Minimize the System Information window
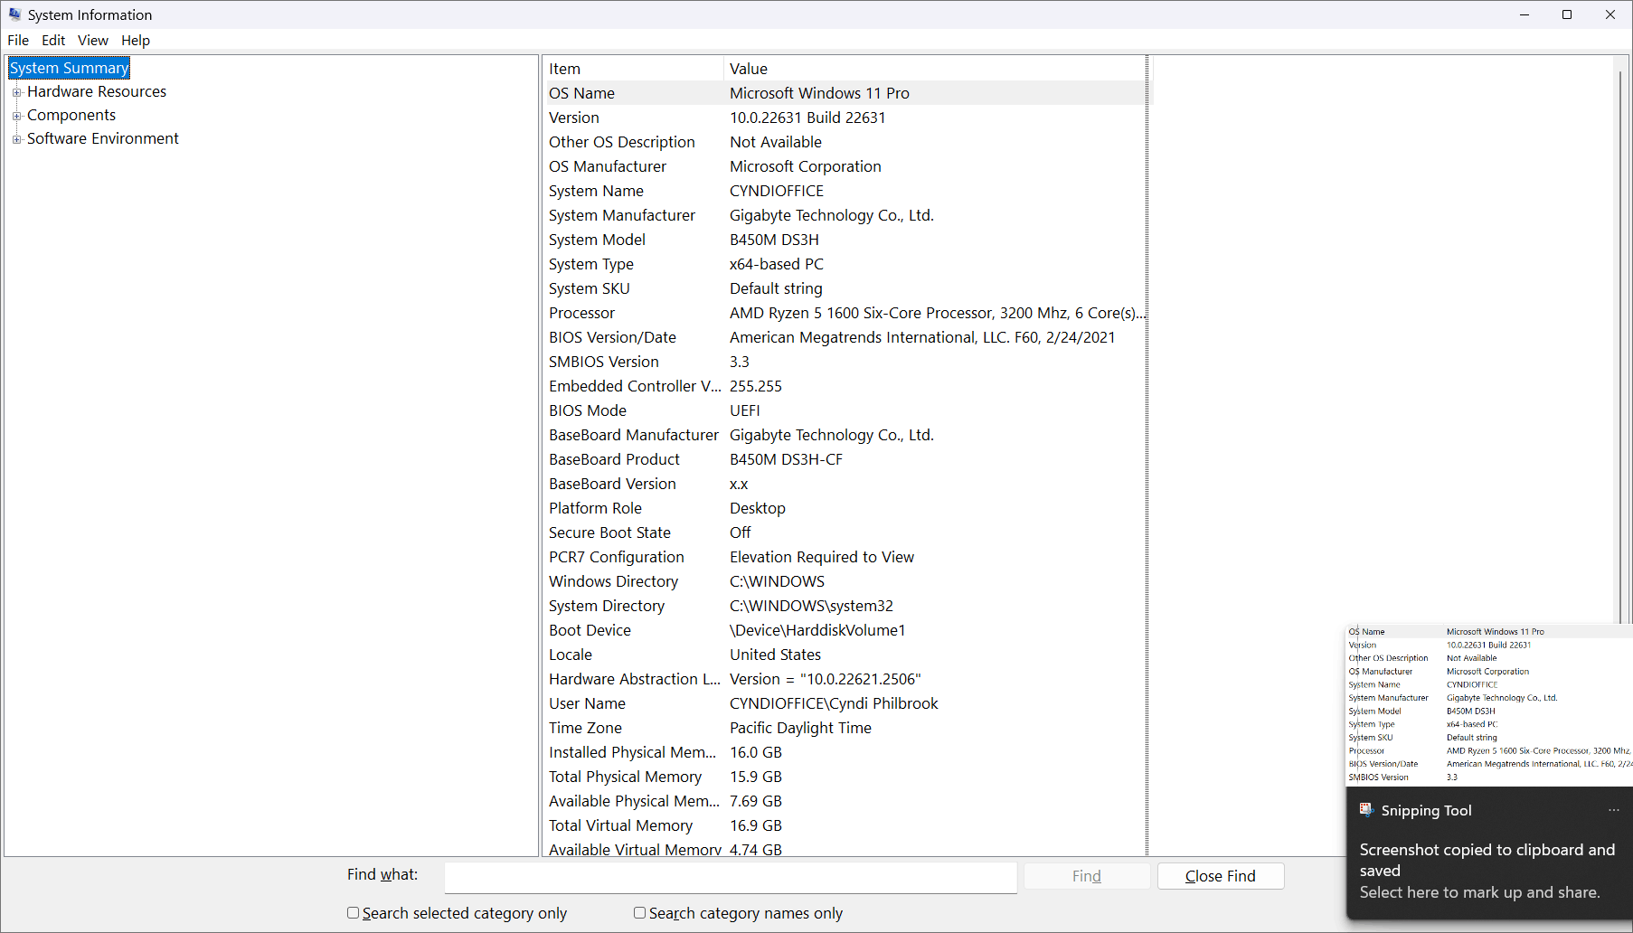Viewport: 1633px width, 933px height. coord(1524,14)
